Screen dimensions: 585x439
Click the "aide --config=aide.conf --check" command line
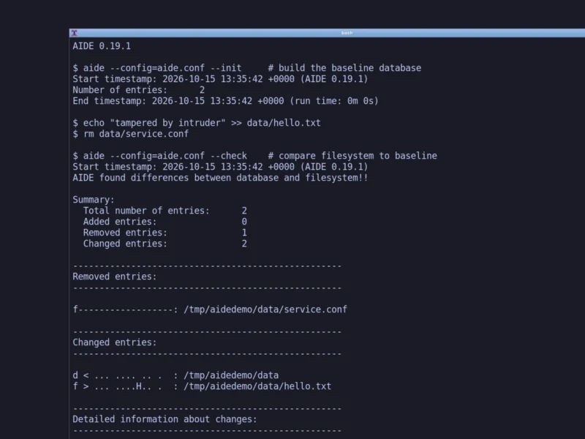click(x=254, y=156)
